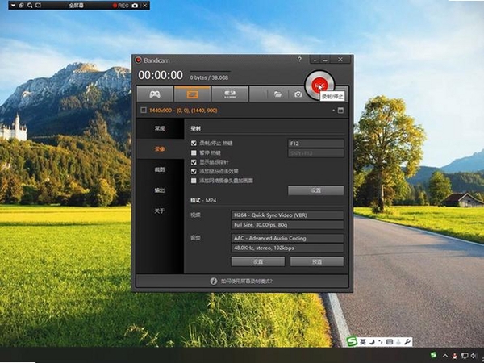
Task: Expand hidden tray icons with the up chevron
Action: tap(445, 356)
